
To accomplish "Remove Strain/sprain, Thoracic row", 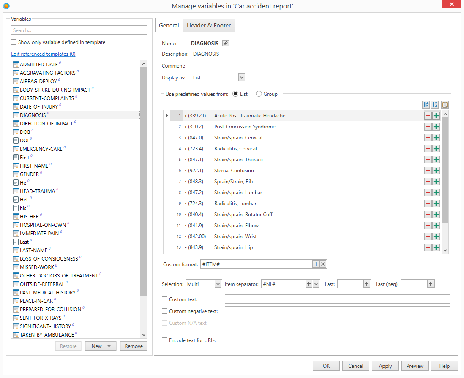I will pos(428,159).
